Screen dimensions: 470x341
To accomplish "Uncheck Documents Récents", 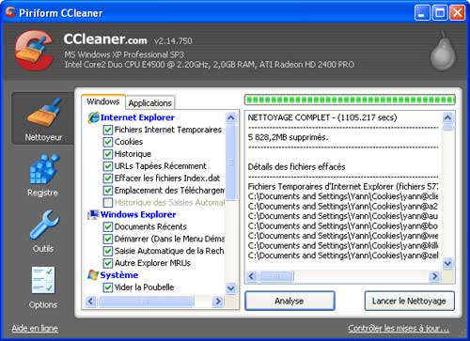I will pos(108,226).
